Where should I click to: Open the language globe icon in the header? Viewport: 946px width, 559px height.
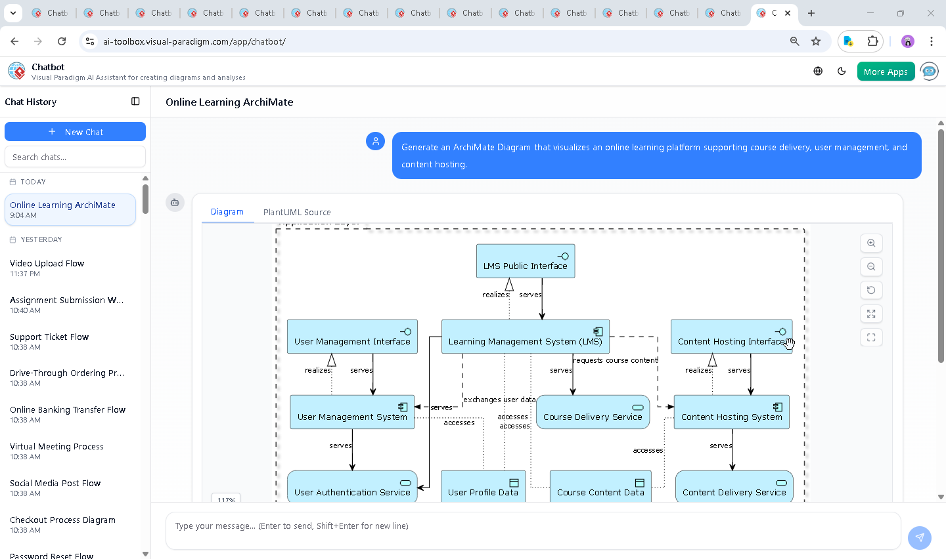tap(817, 71)
